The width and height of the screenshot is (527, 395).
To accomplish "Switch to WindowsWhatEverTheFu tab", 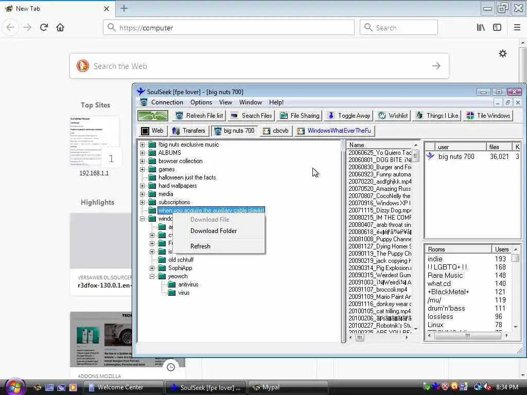I will (335, 131).
